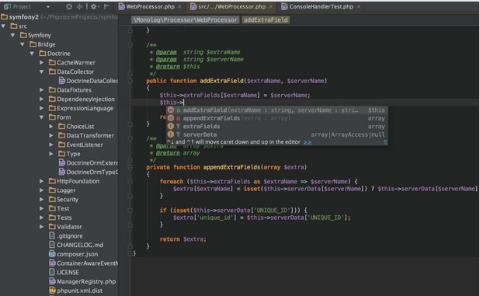Click the Collapse All icon in Project toolbar
Screen dimensions: 480x296
click(x=79, y=6)
